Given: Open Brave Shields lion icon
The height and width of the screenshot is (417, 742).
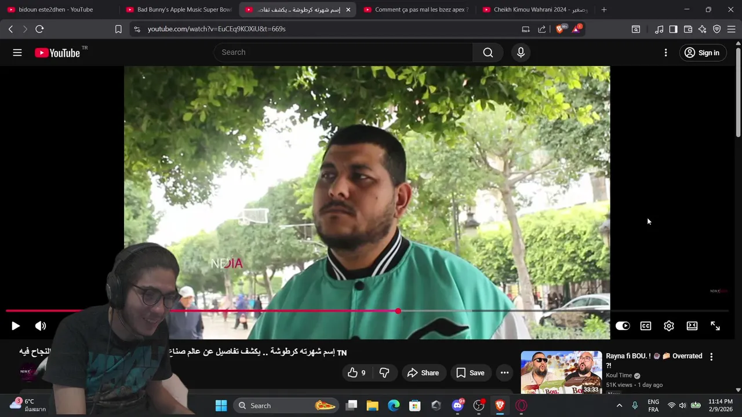Looking at the screenshot, I should 560,29.
